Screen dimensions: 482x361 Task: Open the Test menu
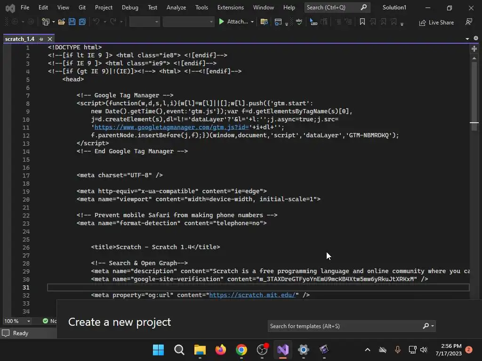(x=152, y=8)
